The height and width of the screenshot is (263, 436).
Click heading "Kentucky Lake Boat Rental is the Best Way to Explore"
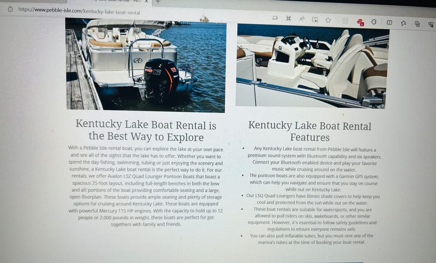pyautogui.click(x=146, y=131)
